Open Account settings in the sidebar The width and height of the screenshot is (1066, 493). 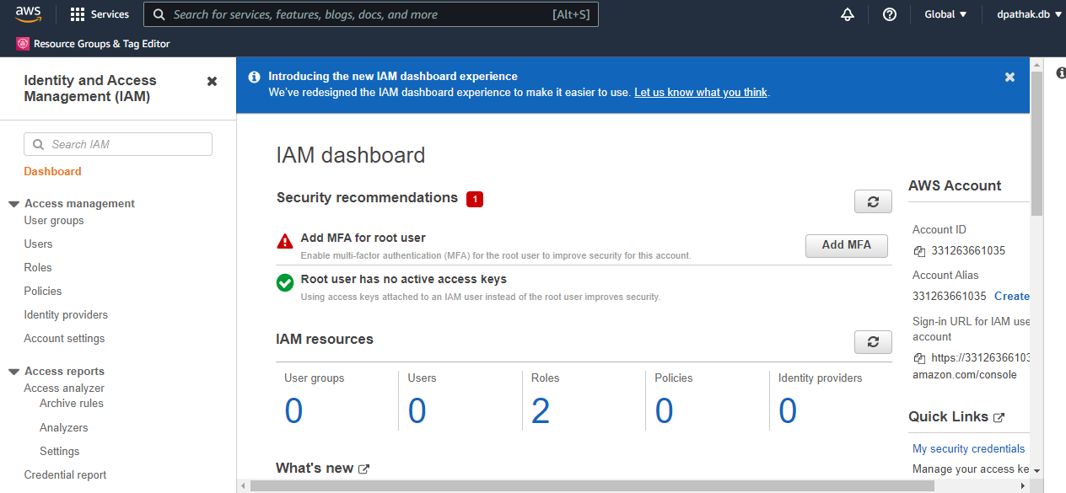click(x=64, y=338)
